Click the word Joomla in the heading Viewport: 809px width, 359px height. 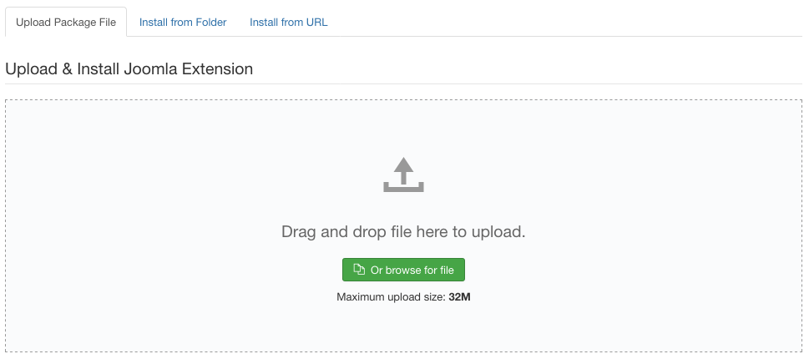[x=149, y=68]
